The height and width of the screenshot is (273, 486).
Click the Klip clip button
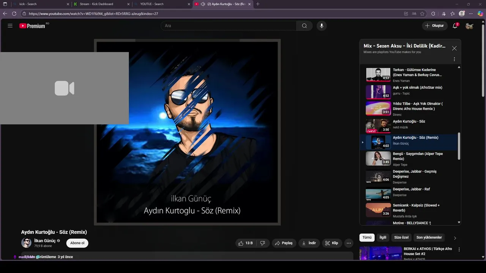pos(331,243)
